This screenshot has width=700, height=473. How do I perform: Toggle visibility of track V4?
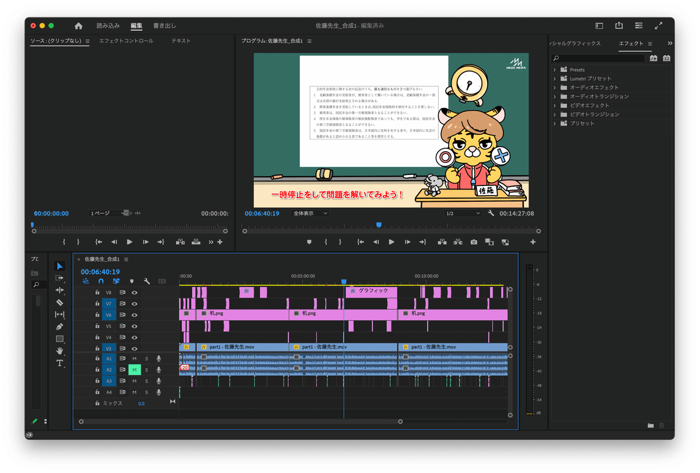point(134,337)
